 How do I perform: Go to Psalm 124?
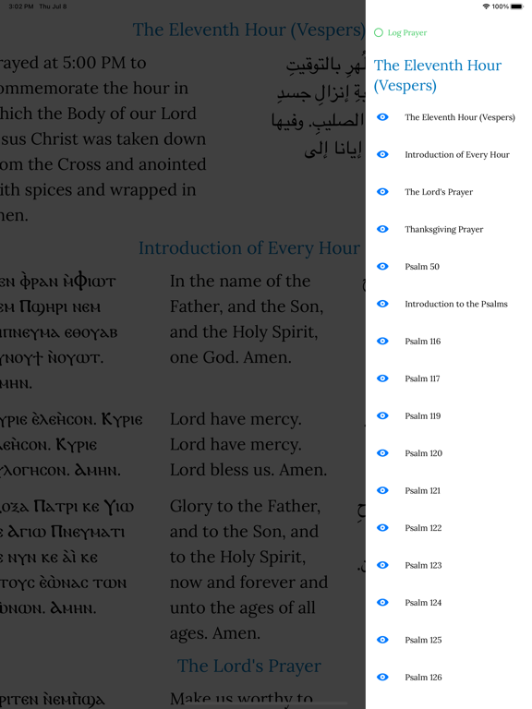click(423, 602)
